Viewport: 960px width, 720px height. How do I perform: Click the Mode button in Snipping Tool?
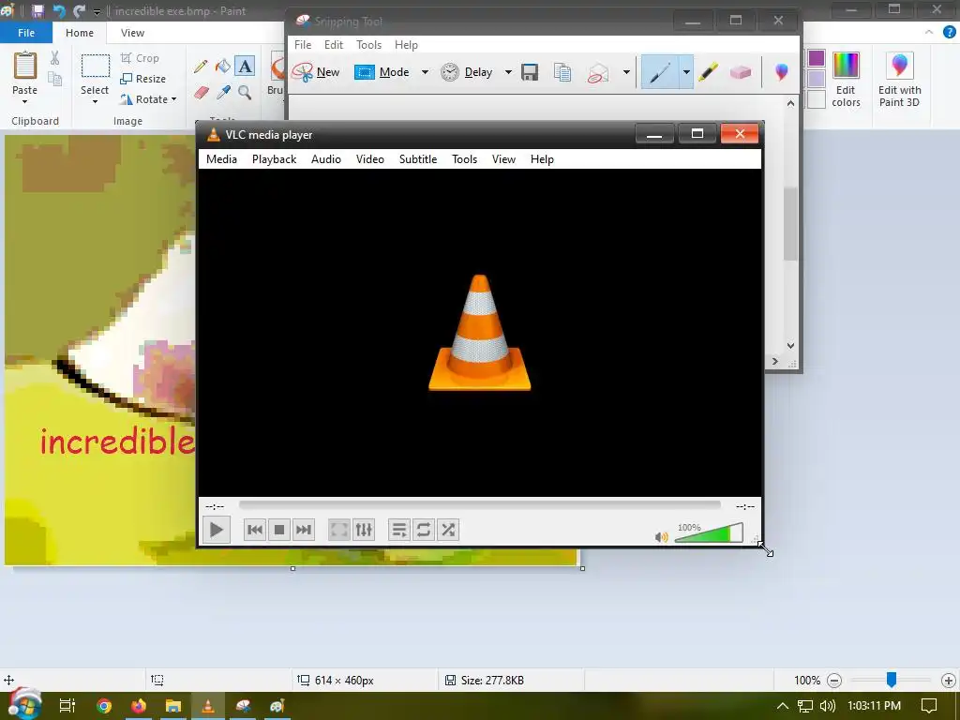382,72
